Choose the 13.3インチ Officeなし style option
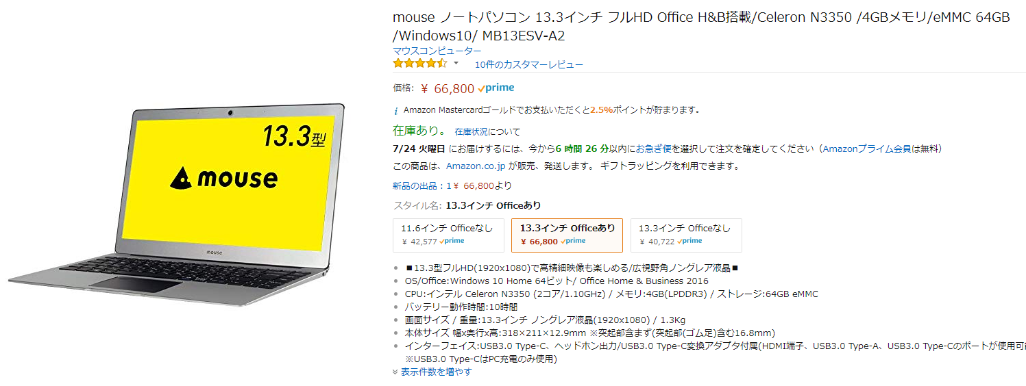The height and width of the screenshot is (386, 1026). click(x=685, y=235)
